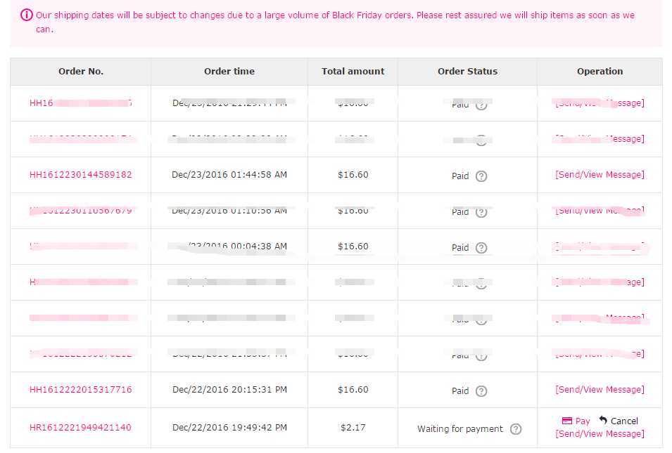Click Pay for the $2.17 order

tap(583, 421)
